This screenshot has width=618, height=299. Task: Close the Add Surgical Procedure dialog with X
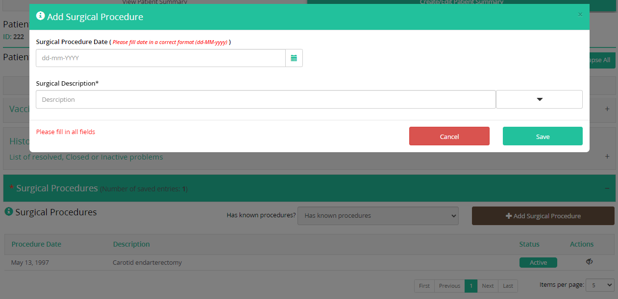tap(580, 15)
